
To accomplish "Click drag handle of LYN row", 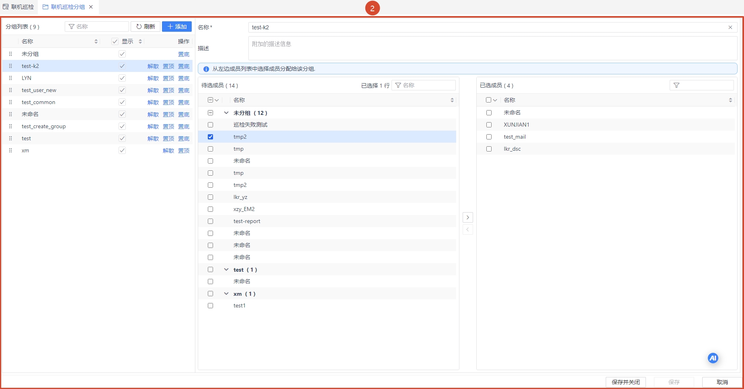I will click(10, 78).
